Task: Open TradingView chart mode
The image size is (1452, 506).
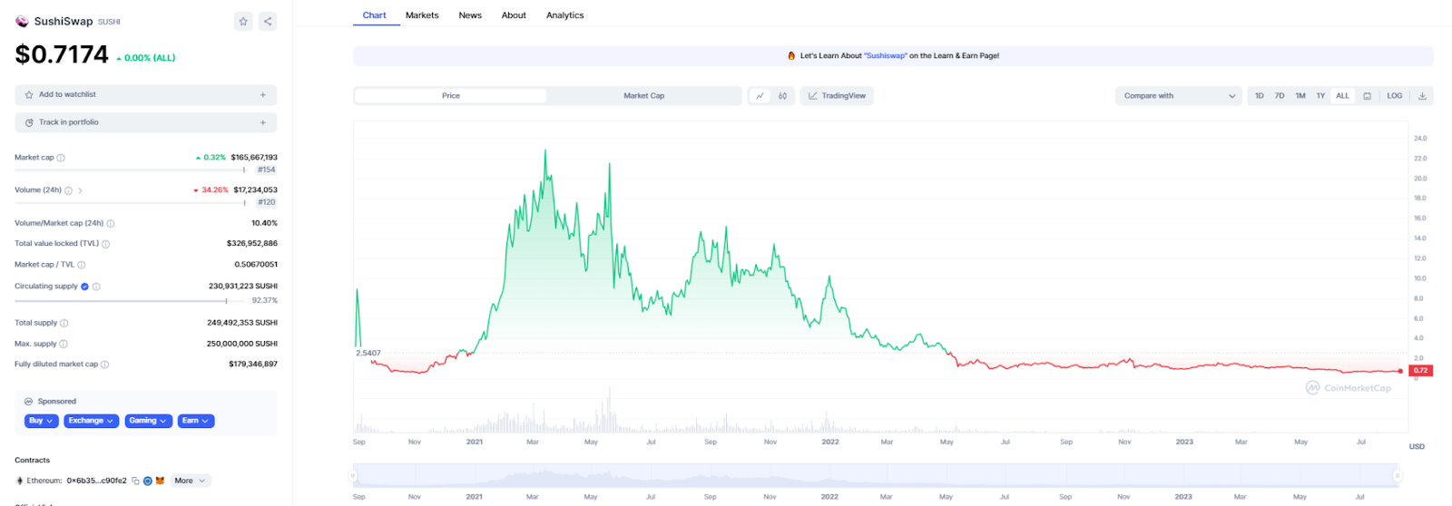Action: coord(837,96)
